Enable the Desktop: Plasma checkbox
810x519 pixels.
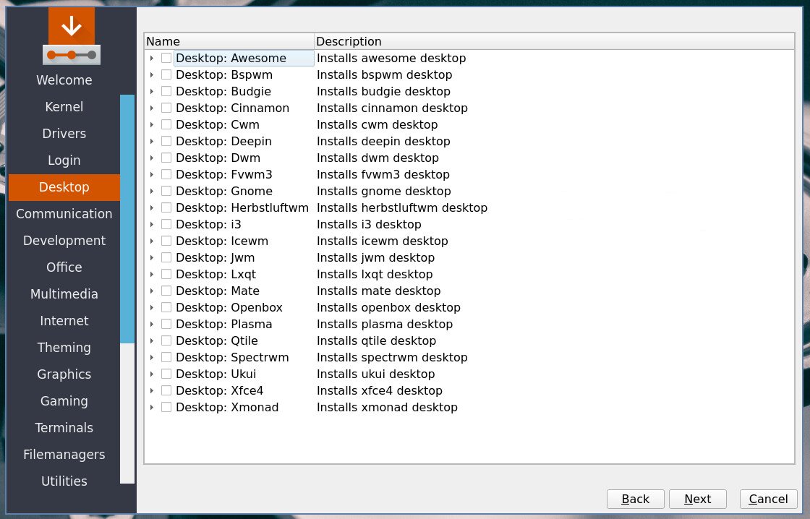(x=166, y=324)
